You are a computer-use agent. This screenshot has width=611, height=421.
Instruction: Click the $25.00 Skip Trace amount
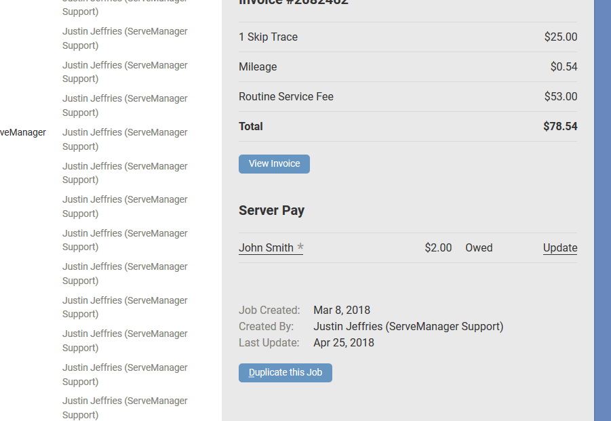(x=561, y=37)
